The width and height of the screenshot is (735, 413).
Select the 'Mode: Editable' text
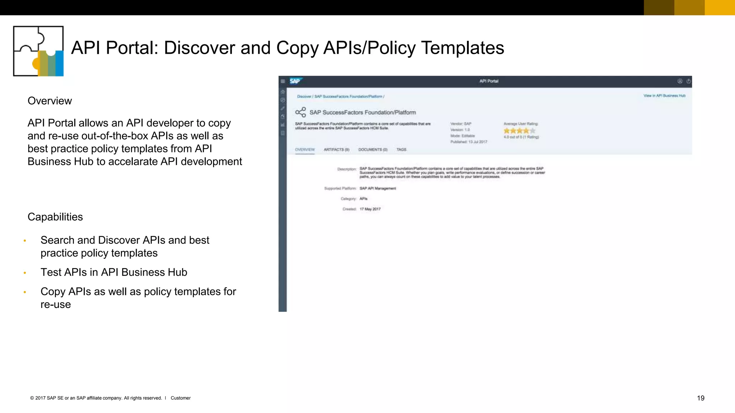462,136
